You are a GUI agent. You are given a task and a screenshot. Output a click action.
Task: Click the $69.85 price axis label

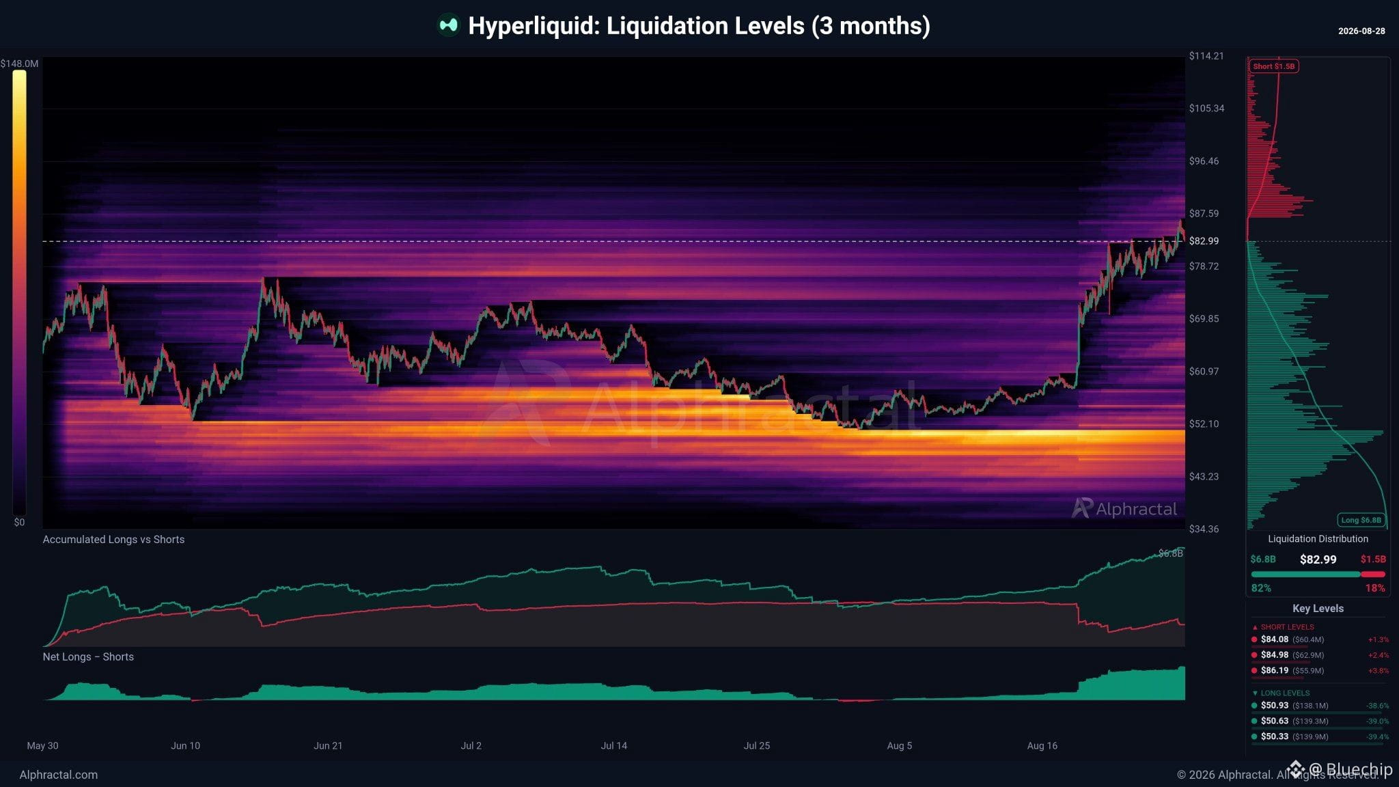(1204, 318)
